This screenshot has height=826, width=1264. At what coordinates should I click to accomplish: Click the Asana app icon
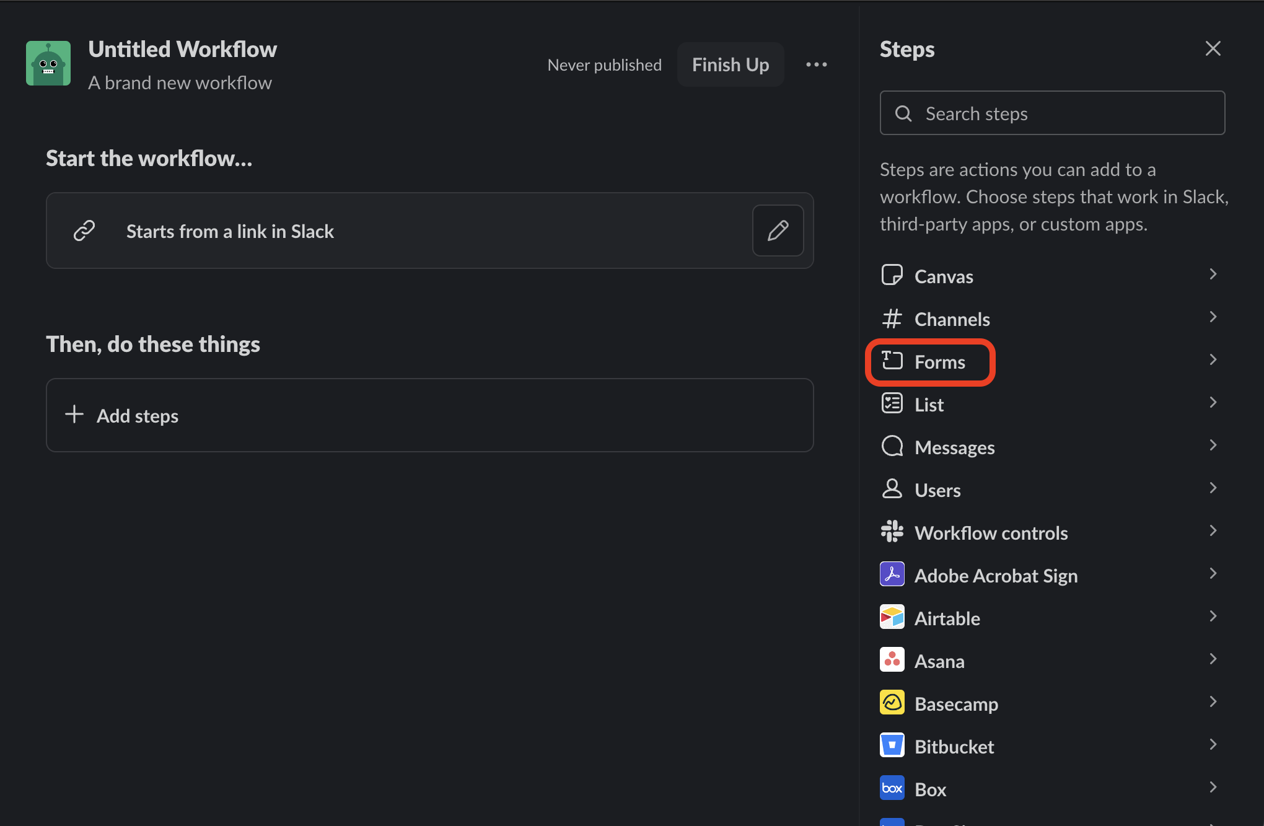point(892,660)
